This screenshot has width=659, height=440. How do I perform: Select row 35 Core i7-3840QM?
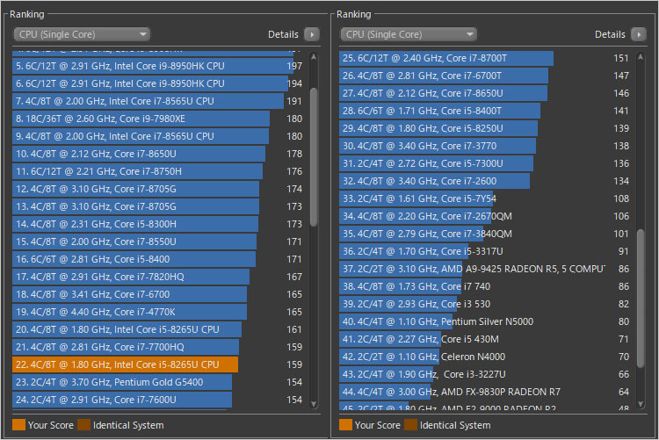tap(484, 234)
